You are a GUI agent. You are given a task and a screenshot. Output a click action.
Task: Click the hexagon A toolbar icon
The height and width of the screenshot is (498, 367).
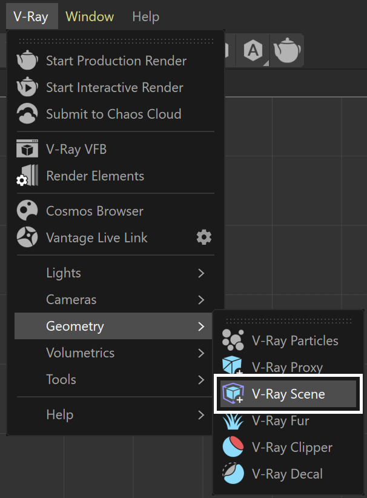click(253, 50)
